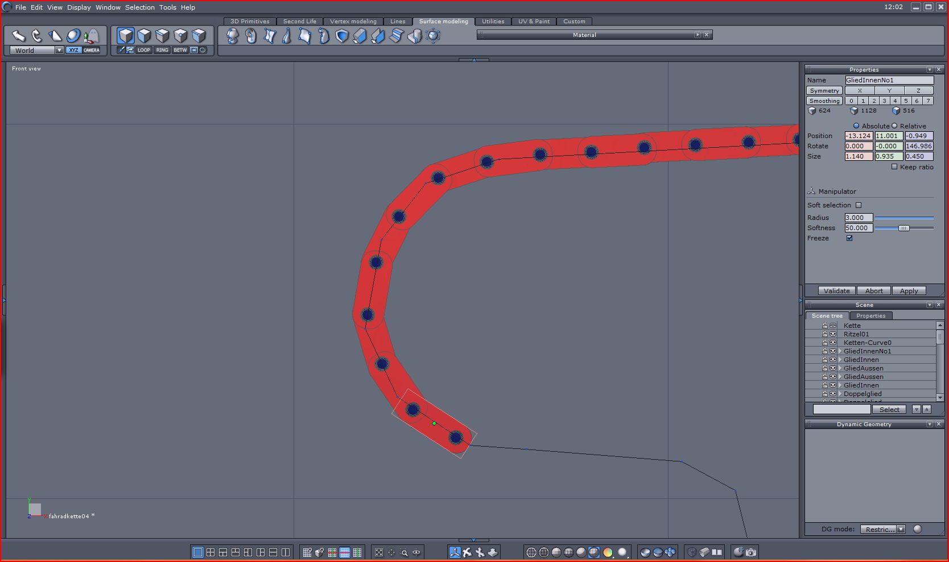
Task: Toggle the Soft selection checkbox
Action: 859,205
